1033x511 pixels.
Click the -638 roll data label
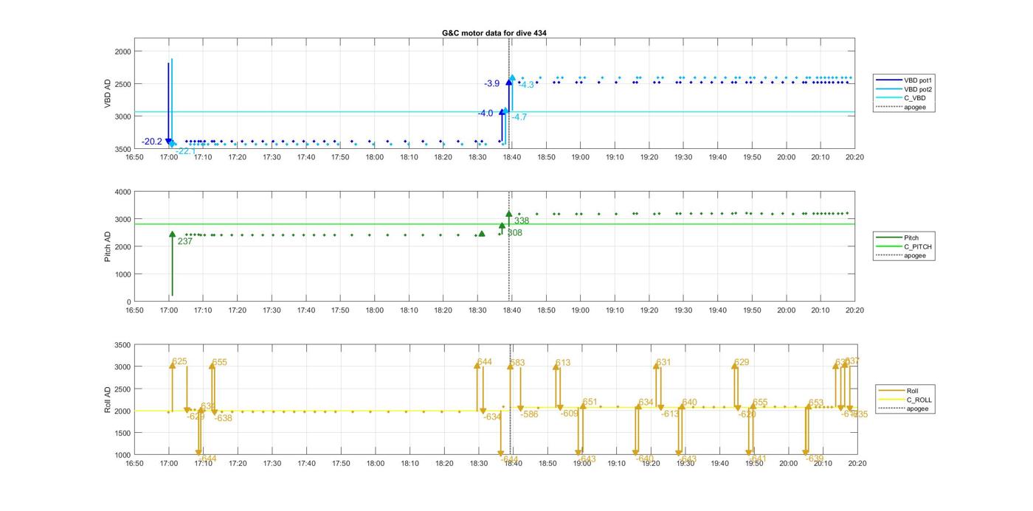coord(223,418)
